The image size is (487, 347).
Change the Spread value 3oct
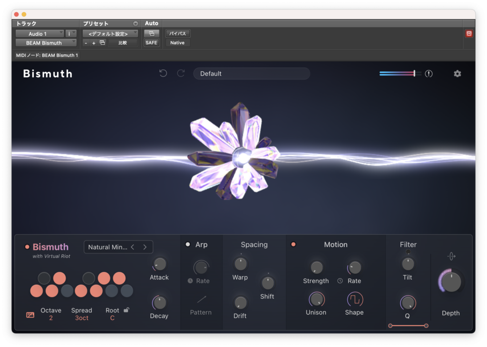(x=82, y=318)
